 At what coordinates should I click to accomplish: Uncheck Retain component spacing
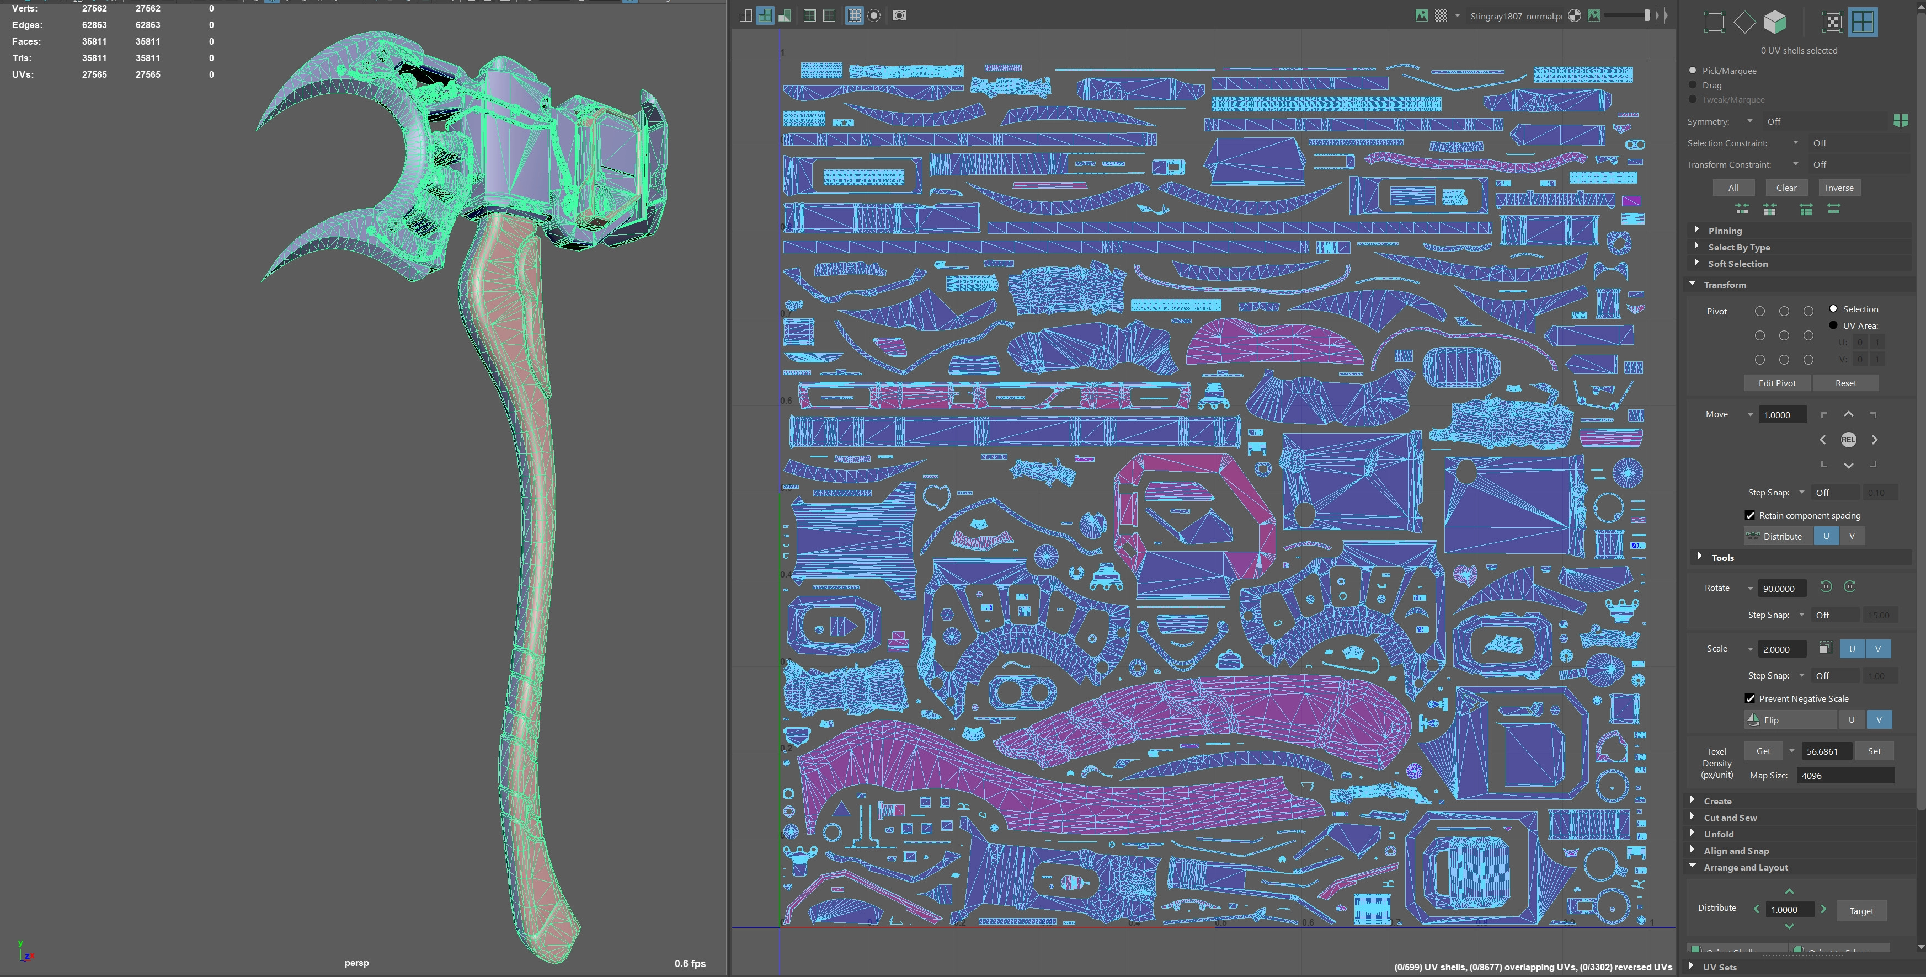point(1749,515)
